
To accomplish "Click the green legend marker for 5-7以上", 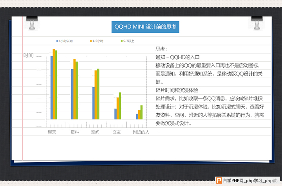I will 122,41.
